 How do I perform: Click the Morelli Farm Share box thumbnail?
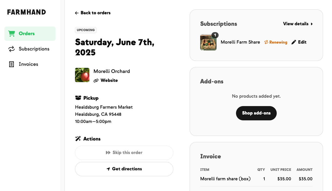click(x=208, y=42)
